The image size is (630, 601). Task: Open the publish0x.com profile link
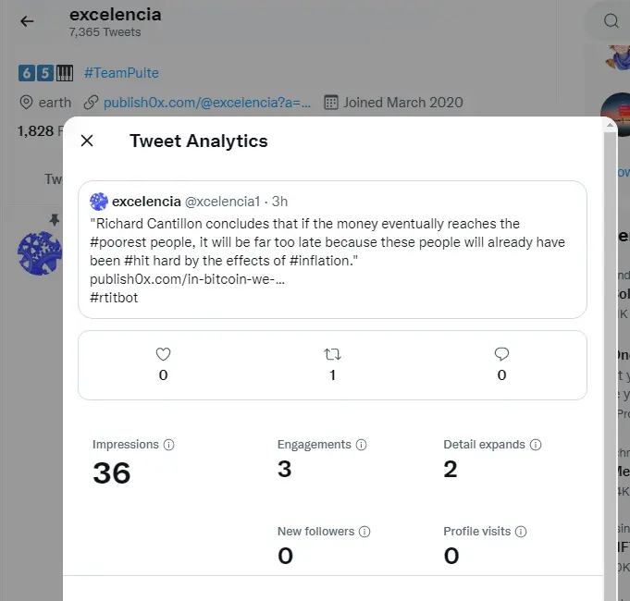(x=207, y=103)
